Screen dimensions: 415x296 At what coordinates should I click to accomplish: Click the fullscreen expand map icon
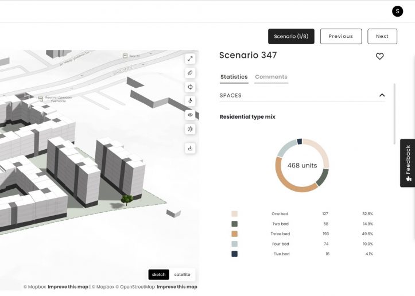click(x=191, y=59)
